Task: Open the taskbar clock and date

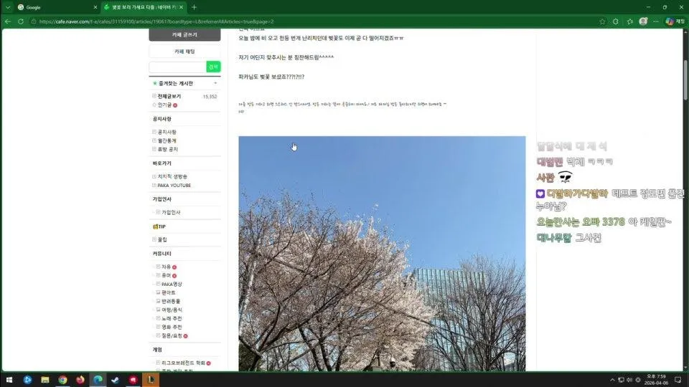Action: [x=657, y=380]
